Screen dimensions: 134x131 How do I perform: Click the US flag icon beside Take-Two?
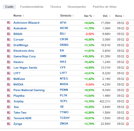[9, 113]
